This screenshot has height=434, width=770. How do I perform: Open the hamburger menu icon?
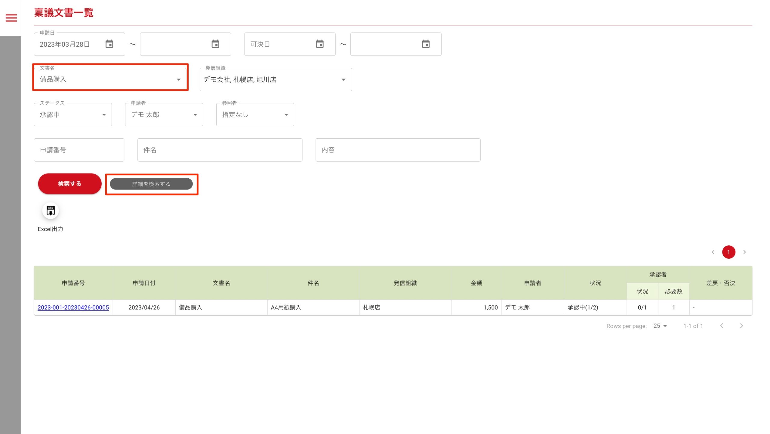[x=11, y=18]
